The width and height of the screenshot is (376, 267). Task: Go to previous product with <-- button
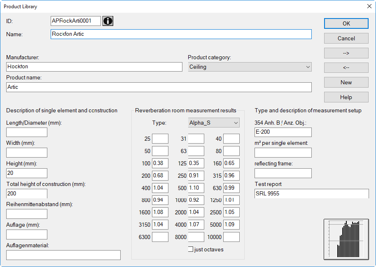[x=346, y=67]
